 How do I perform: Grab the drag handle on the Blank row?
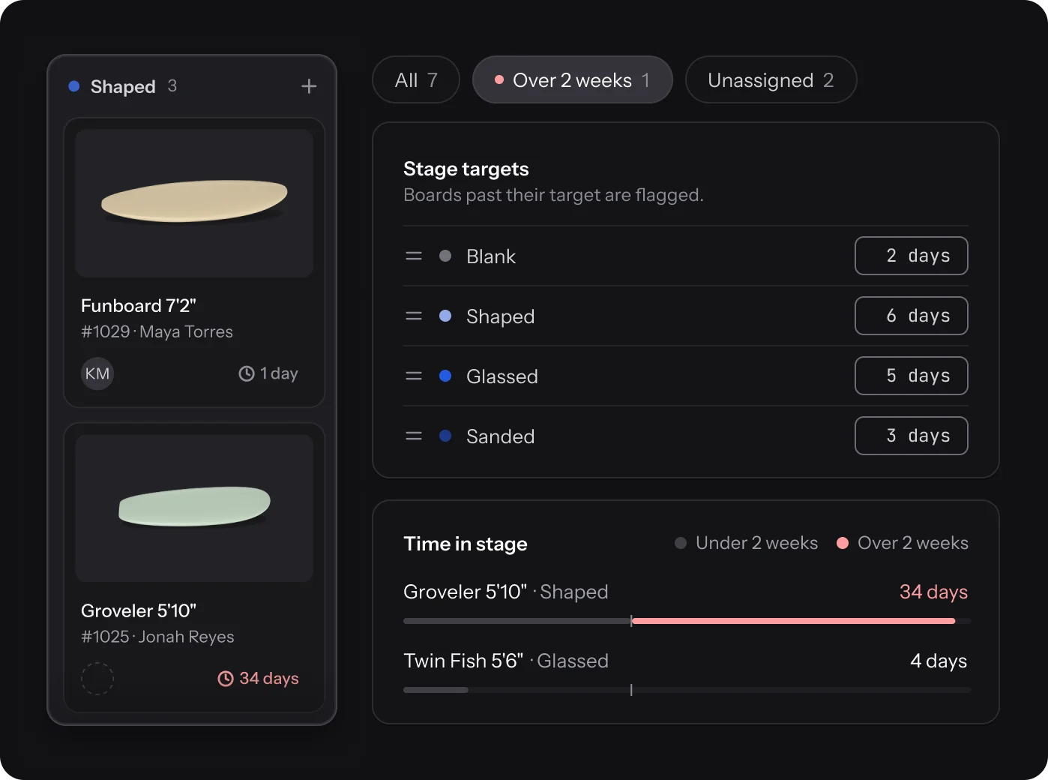[414, 256]
